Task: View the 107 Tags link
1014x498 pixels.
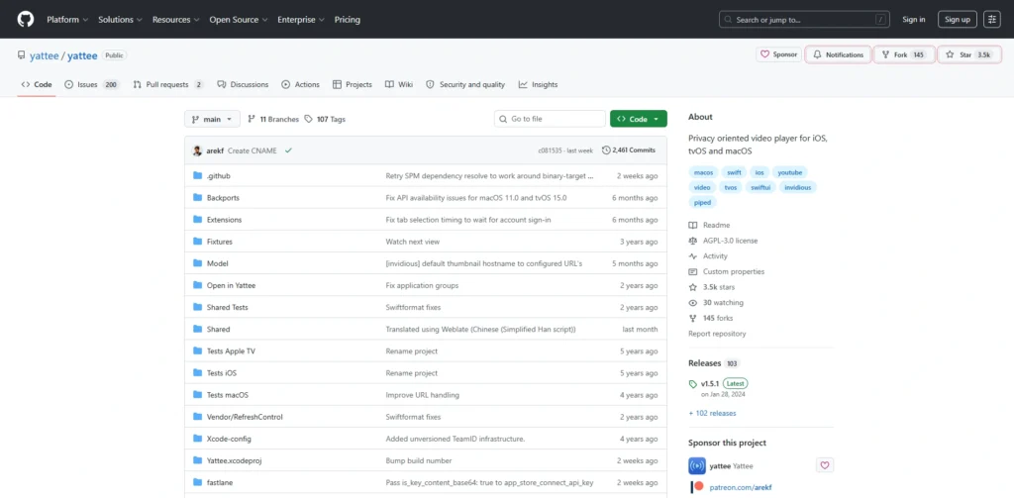Action: point(325,119)
